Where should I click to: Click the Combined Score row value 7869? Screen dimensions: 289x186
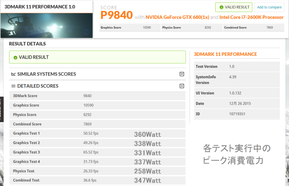click(x=87, y=124)
